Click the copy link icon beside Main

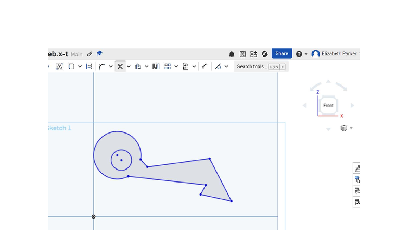(x=90, y=54)
